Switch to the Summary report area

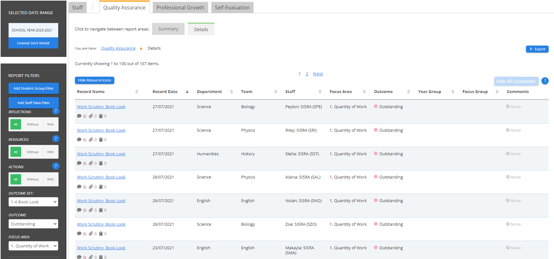coord(168,29)
